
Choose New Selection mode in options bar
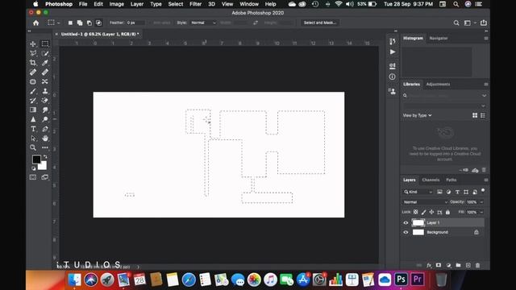point(70,23)
